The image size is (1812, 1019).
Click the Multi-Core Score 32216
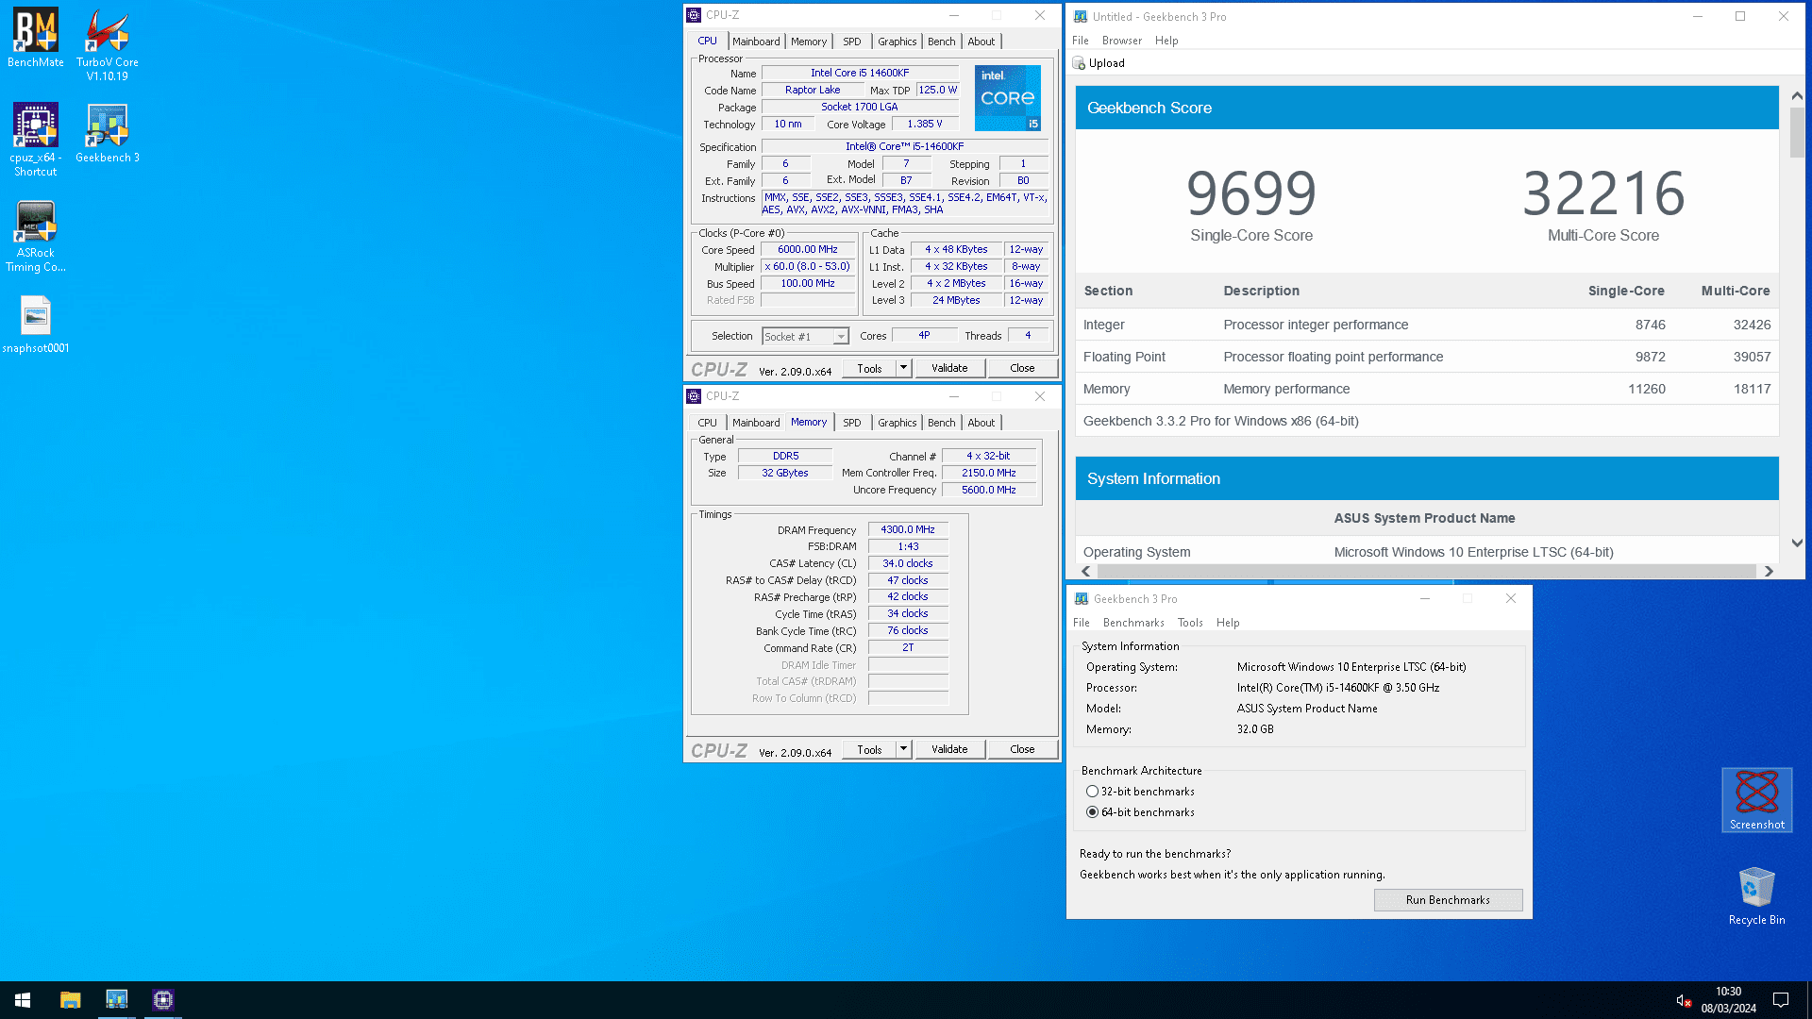coord(1603,193)
